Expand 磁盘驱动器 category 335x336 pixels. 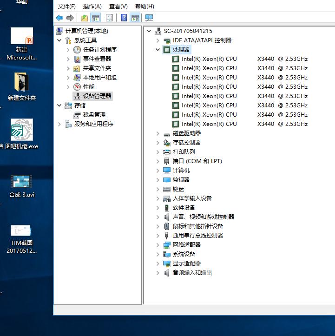pyautogui.click(x=158, y=133)
